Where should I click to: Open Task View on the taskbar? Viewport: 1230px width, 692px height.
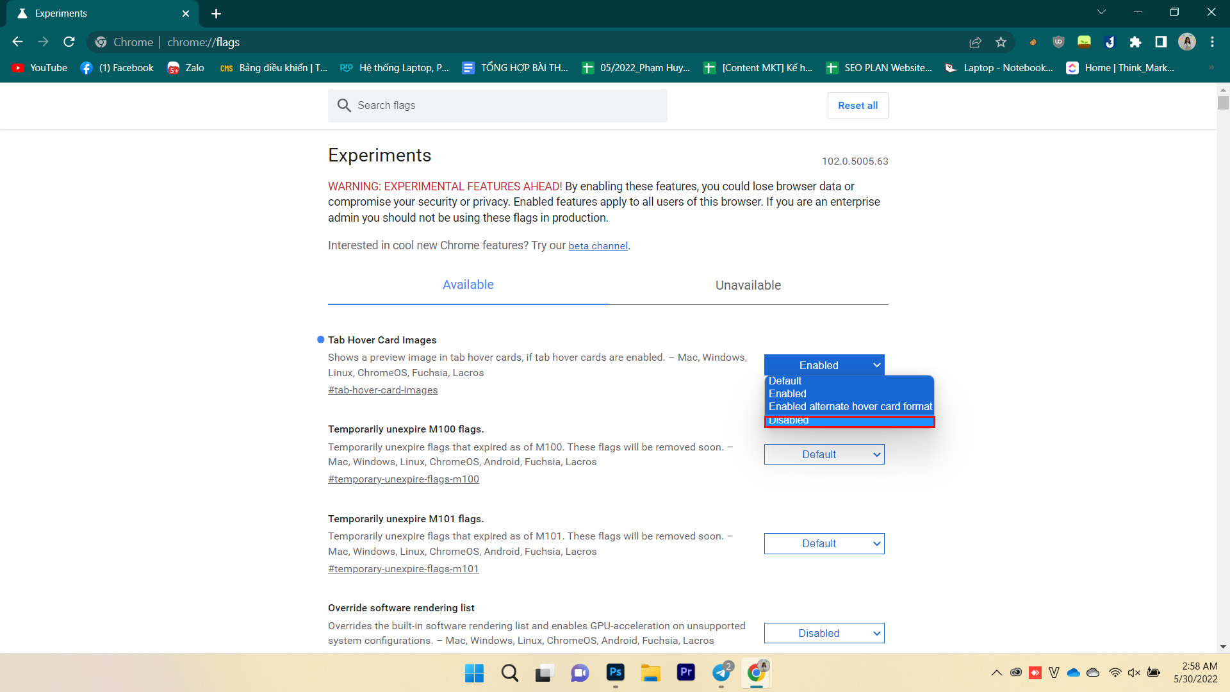click(544, 673)
